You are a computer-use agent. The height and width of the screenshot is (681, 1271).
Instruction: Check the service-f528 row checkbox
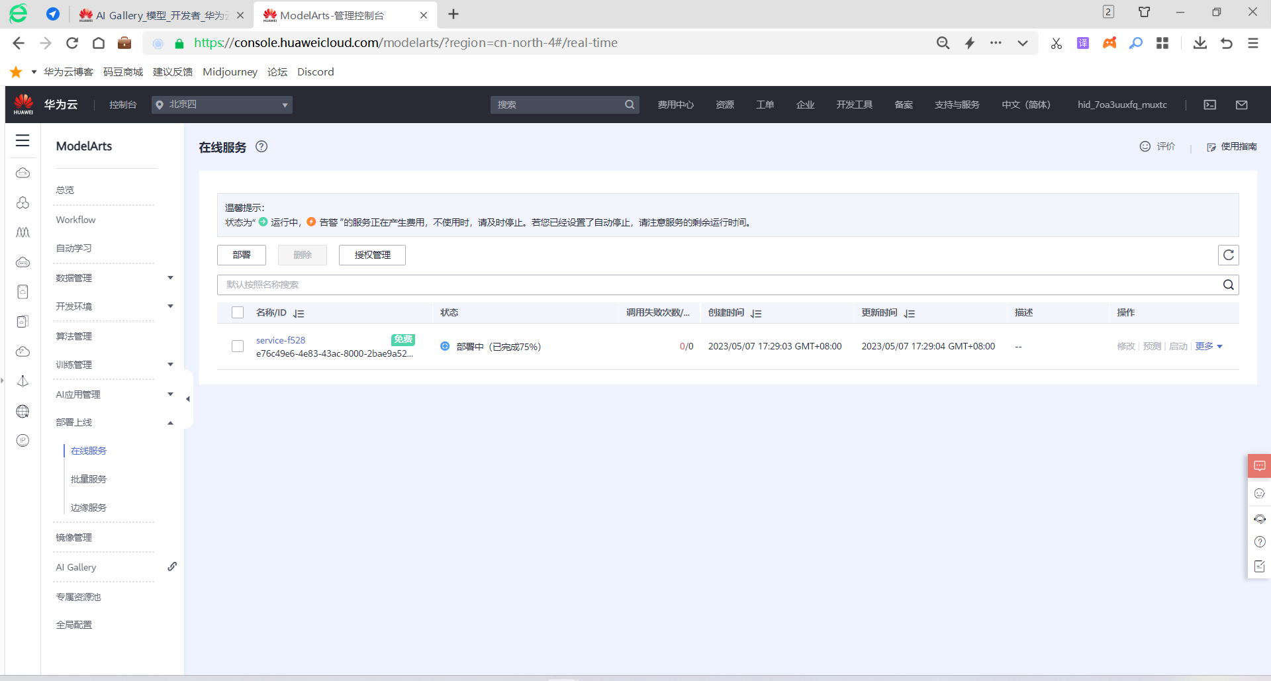[x=238, y=346]
